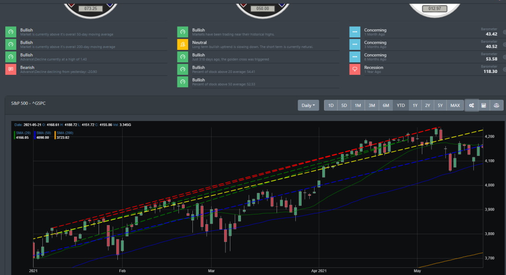This screenshot has height=275, width=506.
Task: Click the SMA (50) legend label
Action: [44, 132]
